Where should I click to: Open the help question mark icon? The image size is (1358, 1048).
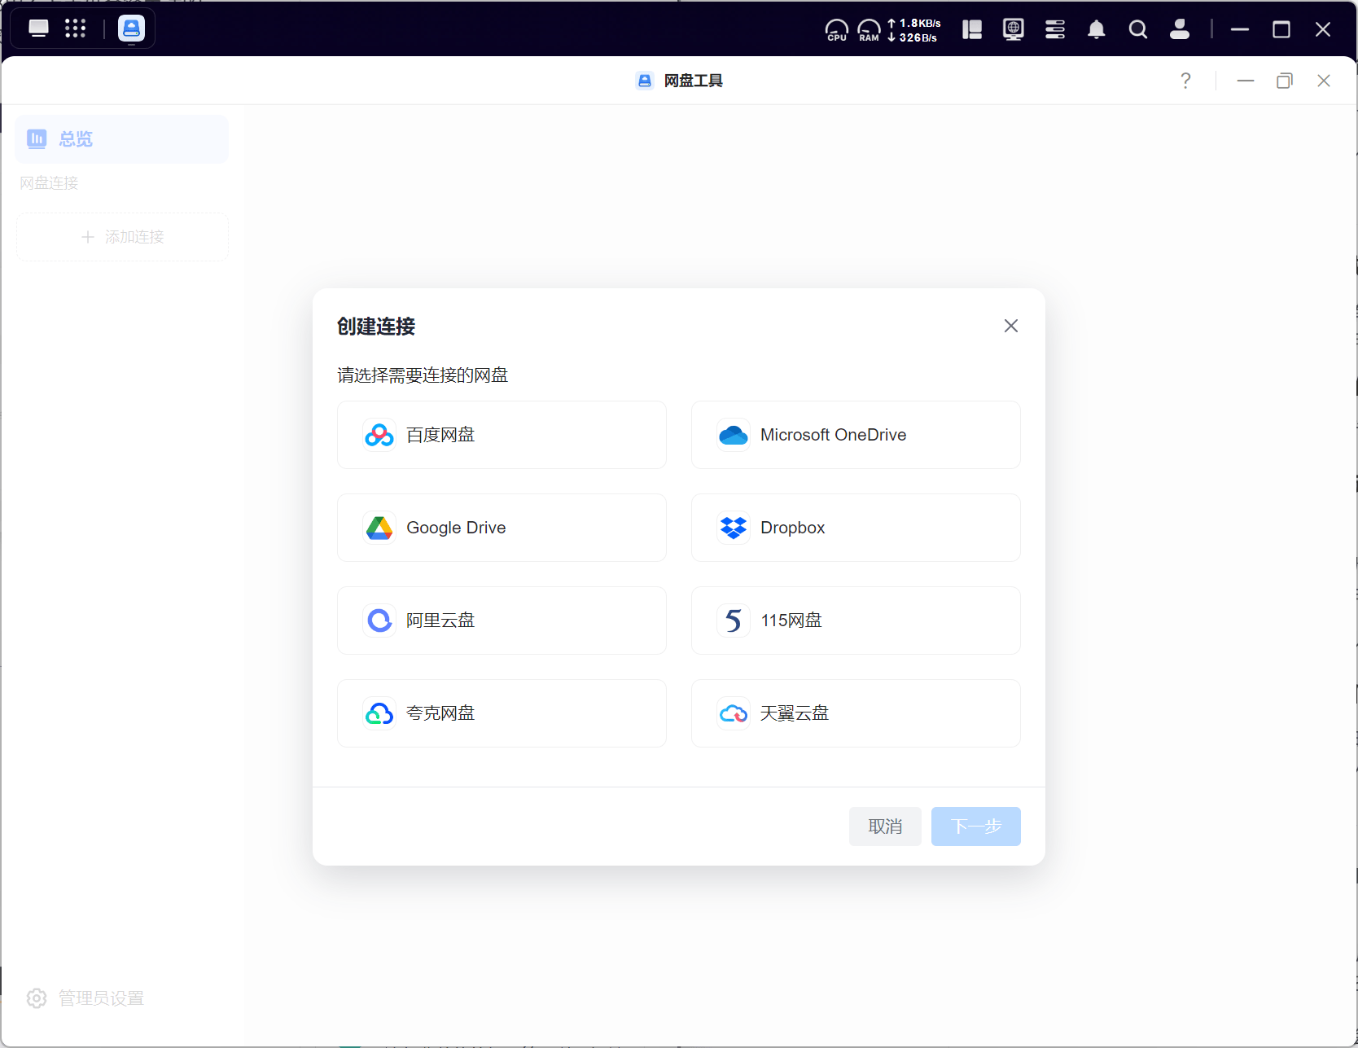(x=1185, y=81)
